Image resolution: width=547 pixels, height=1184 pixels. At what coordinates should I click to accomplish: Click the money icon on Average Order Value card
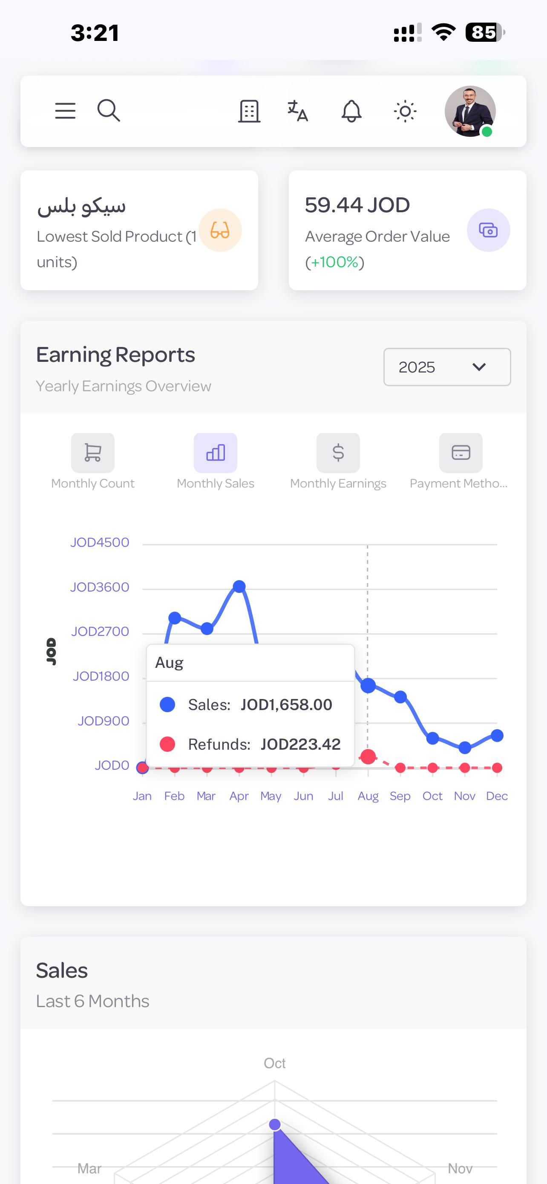tap(488, 230)
